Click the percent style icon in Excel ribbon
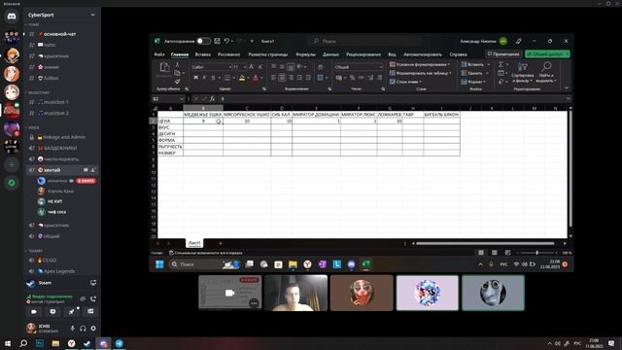This screenshot has width=622, height=350. pos(352,78)
